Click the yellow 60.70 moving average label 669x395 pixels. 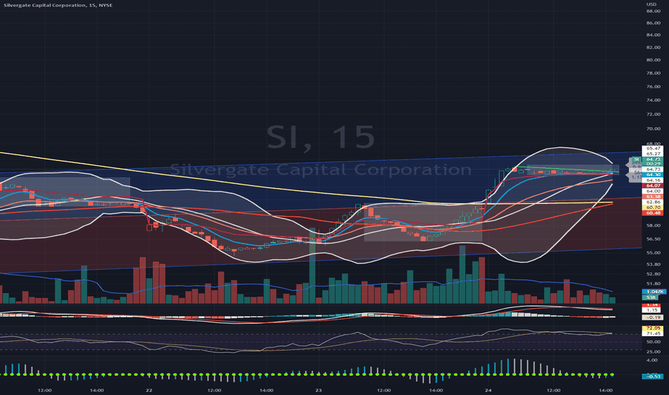[x=653, y=207]
